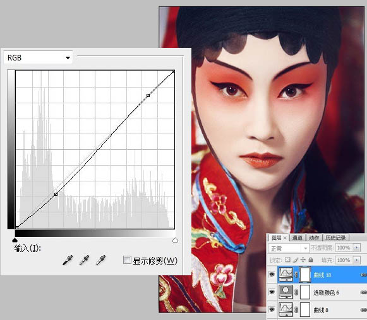Hide the 选取颜色 6 layer
Screen dimensions: 367x320
(272, 292)
